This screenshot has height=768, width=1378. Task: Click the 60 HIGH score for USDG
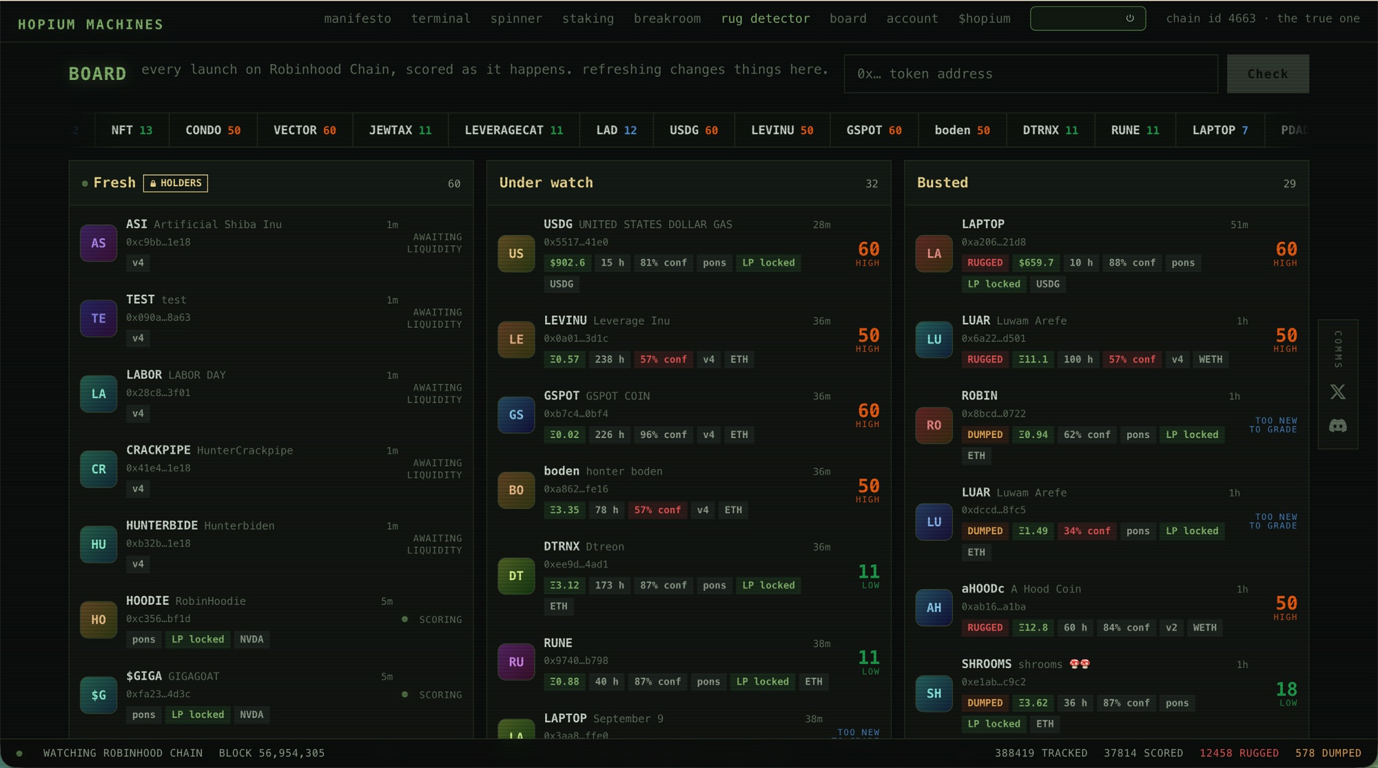(x=868, y=253)
